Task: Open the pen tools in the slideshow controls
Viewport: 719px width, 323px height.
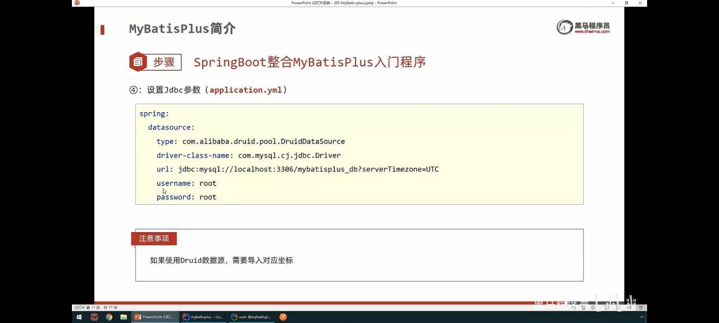Action: pos(583,307)
